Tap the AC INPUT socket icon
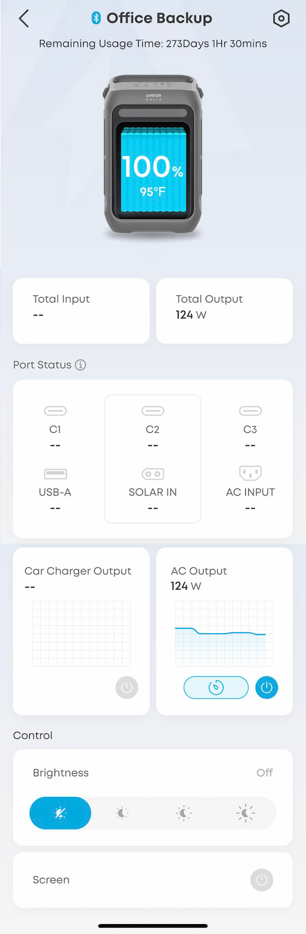Image resolution: width=306 pixels, height=934 pixels. 250,473
